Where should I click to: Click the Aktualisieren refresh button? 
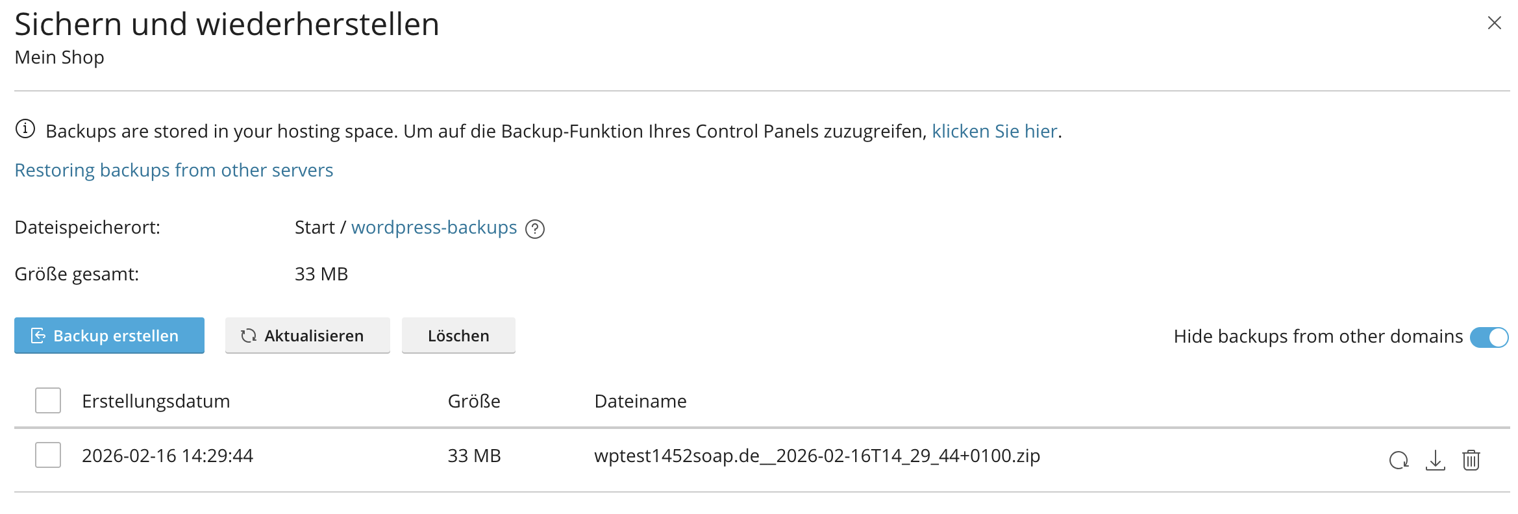point(307,336)
